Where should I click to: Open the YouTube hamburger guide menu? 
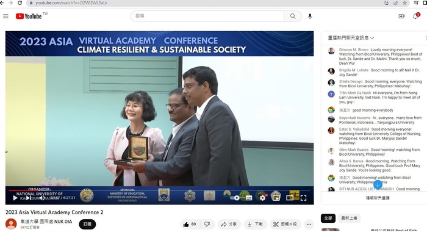click(x=5, y=16)
